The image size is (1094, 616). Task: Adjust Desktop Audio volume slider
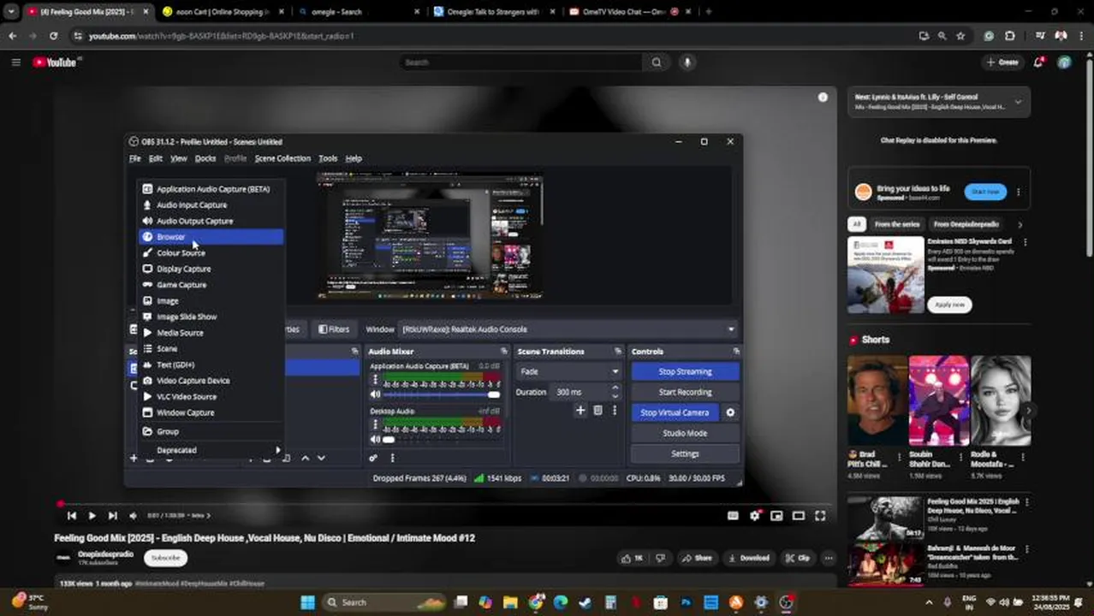tap(441, 440)
